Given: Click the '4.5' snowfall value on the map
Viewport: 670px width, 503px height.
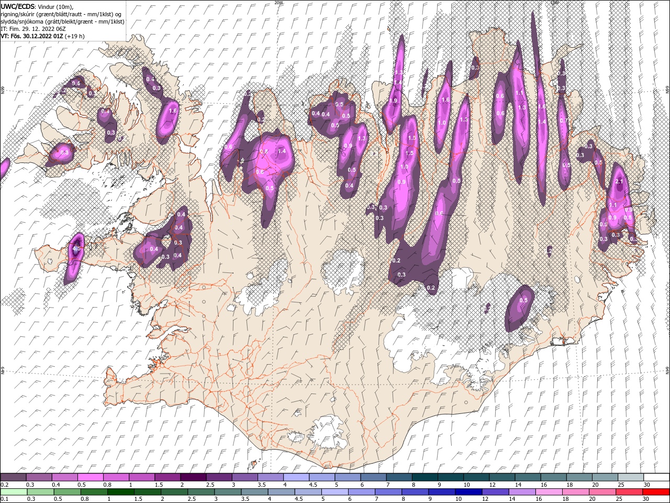Looking at the screenshot, I should [76, 248].
